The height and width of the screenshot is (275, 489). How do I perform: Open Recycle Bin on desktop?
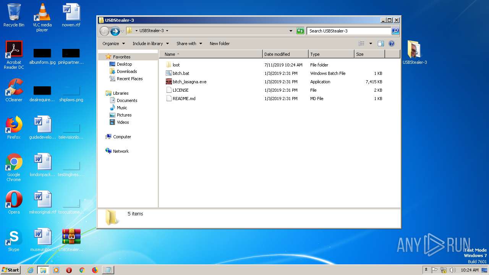[14, 15]
